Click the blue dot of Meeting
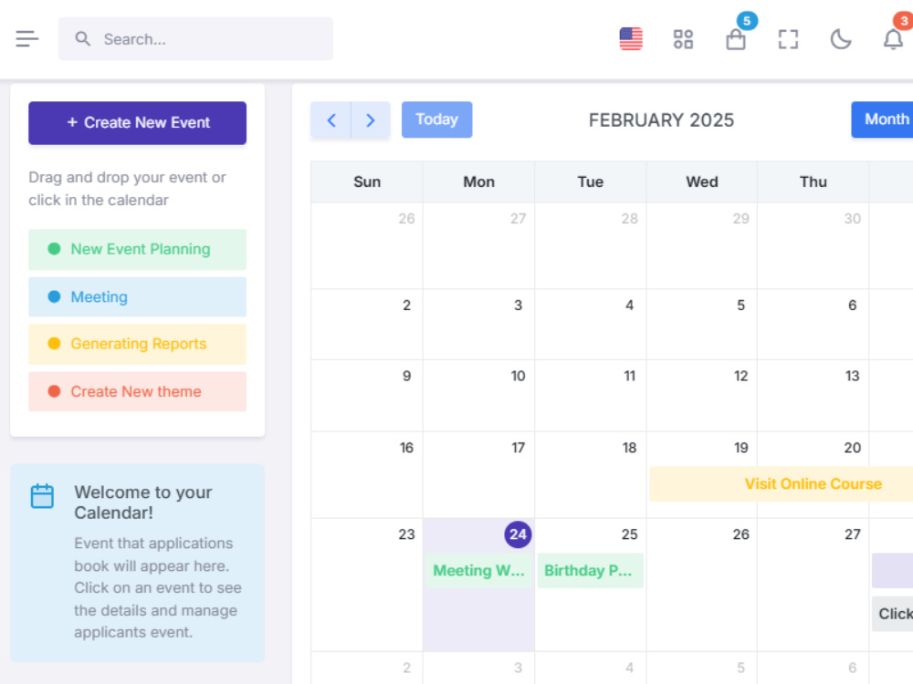 [54, 296]
